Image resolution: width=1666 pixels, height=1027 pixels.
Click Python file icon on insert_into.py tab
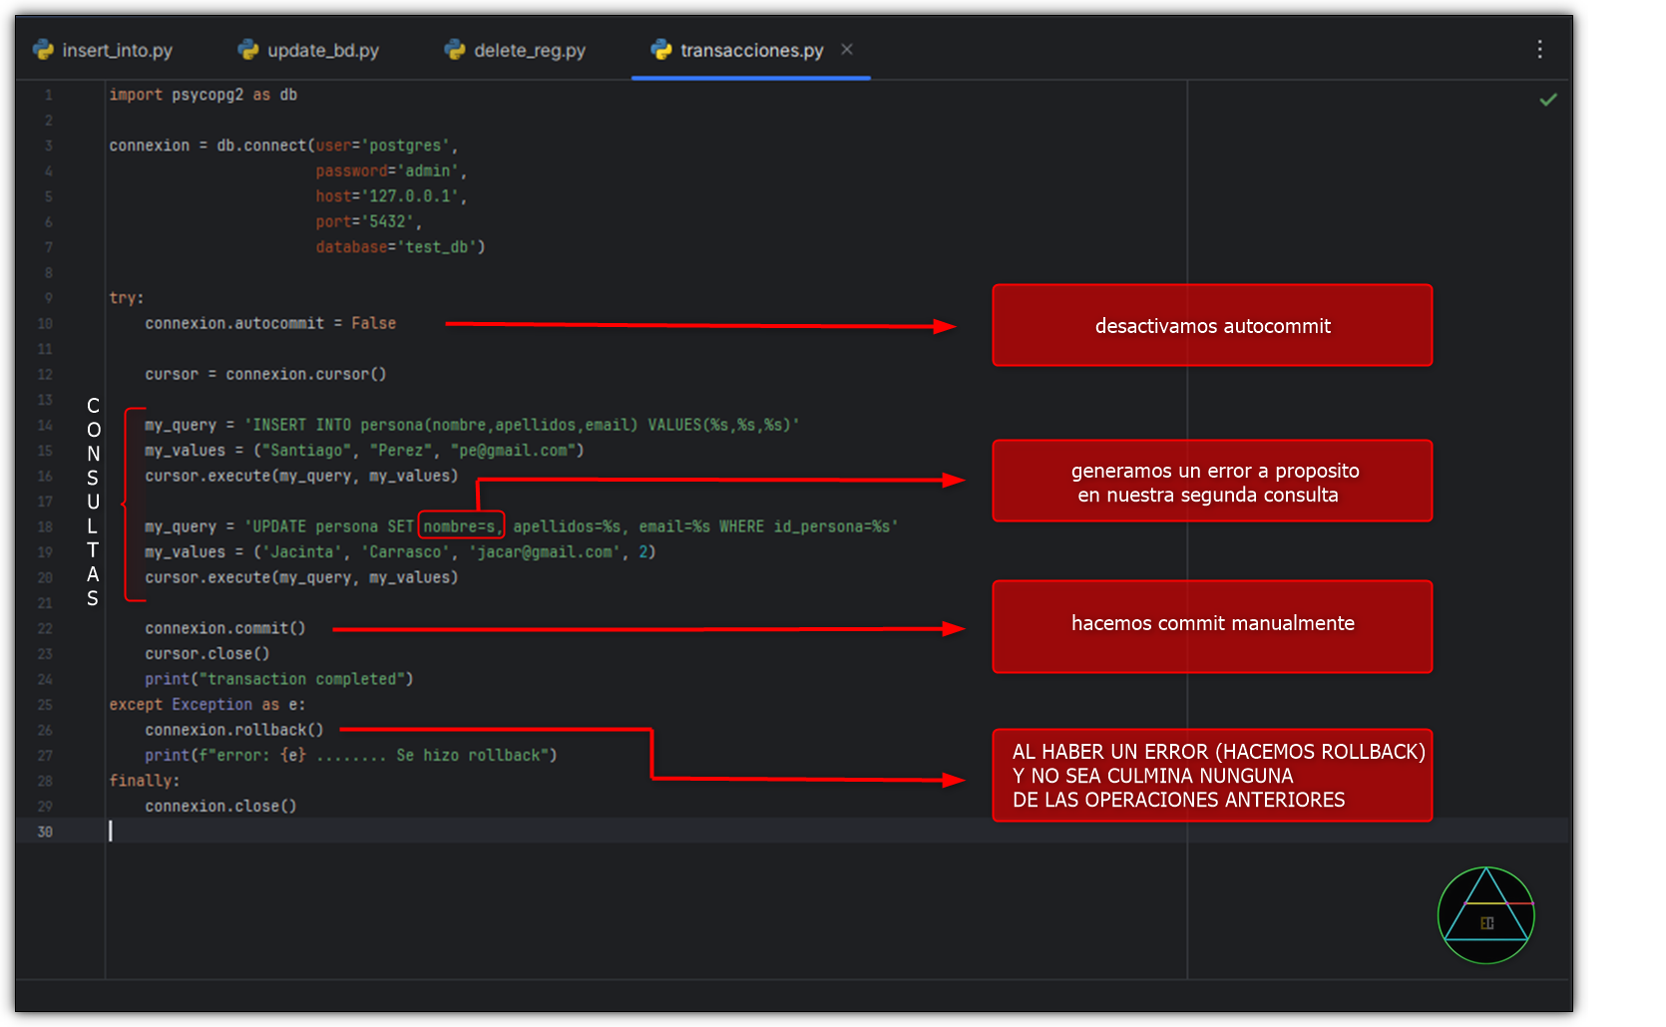(x=43, y=50)
